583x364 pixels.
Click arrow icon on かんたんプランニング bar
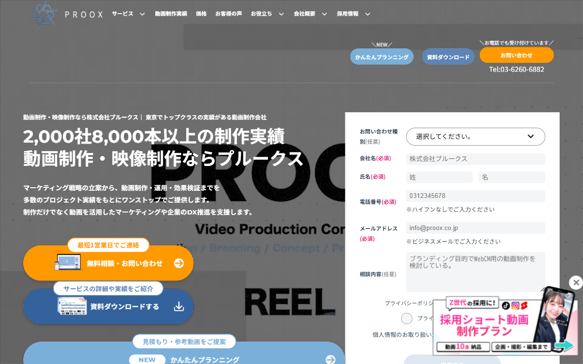tap(330, 360)
